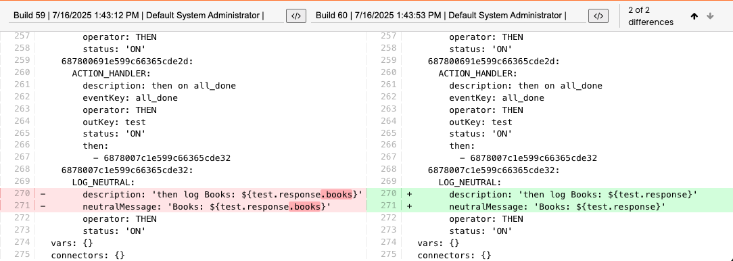Image resolution: width=733 pixels, height=261 pixels.
Task: Click plus marker on right line 270
Action: (x=410, y=194)
